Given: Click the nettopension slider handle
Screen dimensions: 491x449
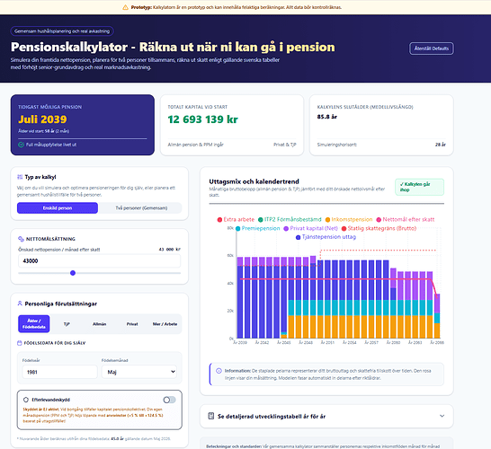Looking at the screenshot, I should 73,273.
